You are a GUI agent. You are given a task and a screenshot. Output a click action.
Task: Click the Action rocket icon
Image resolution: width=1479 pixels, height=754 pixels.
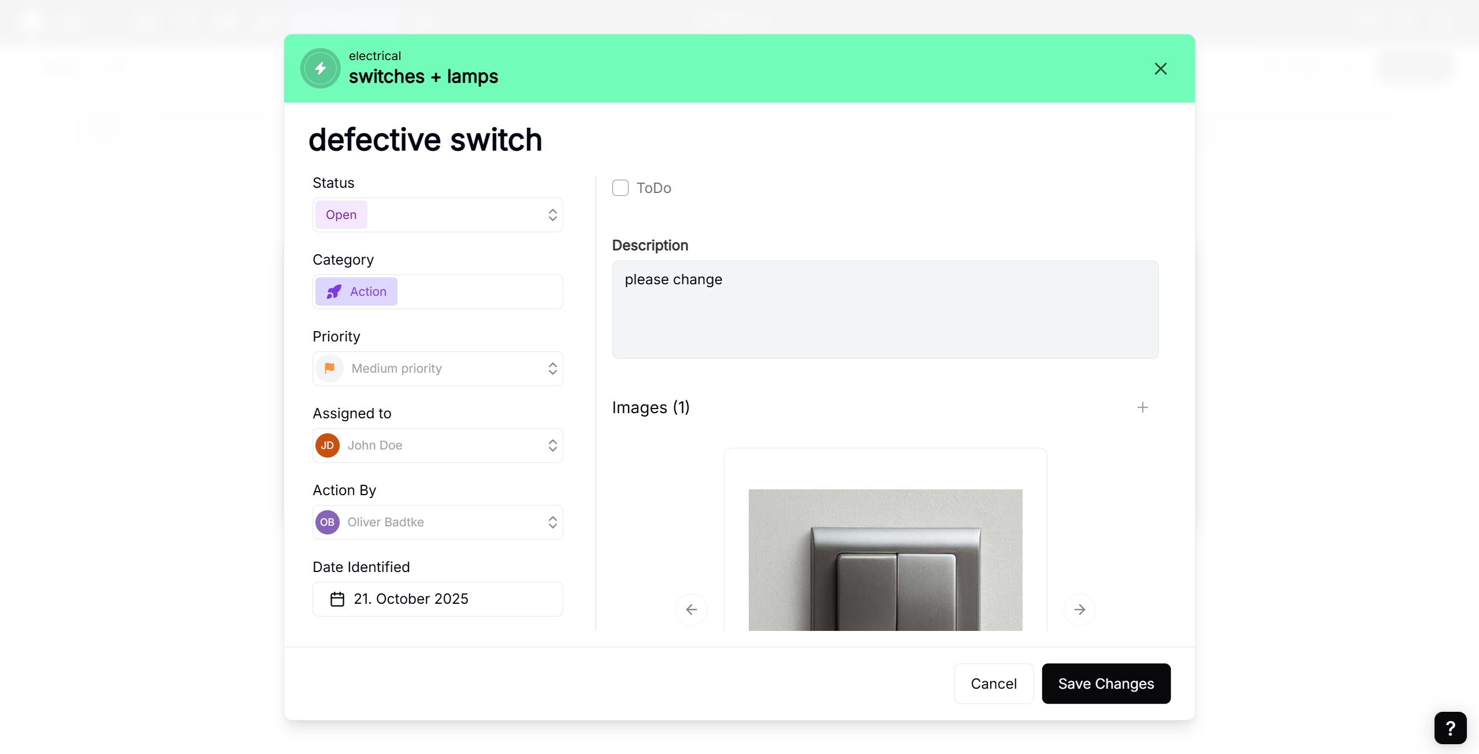[x=334, y=292]
